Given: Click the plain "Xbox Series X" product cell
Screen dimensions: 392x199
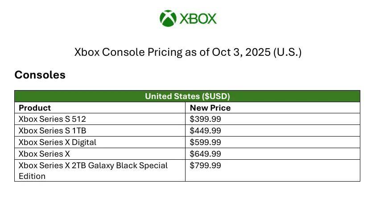Looking at the screenshot, I should pos(44,154).
